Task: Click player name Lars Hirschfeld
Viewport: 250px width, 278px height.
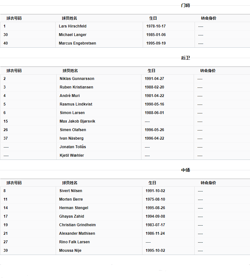Action: point(72,26)
